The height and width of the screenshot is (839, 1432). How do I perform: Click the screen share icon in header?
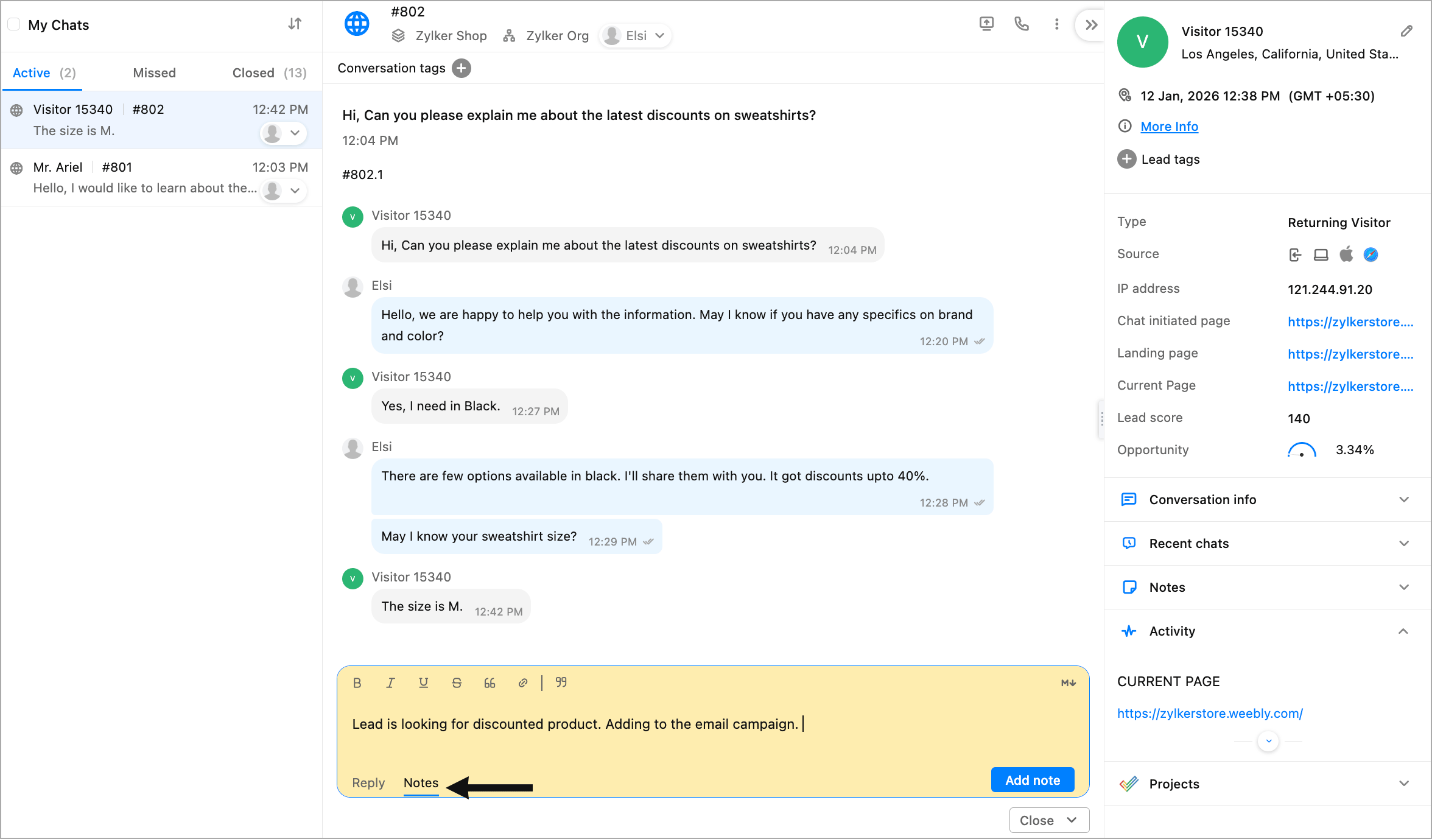tap(986, 24)
